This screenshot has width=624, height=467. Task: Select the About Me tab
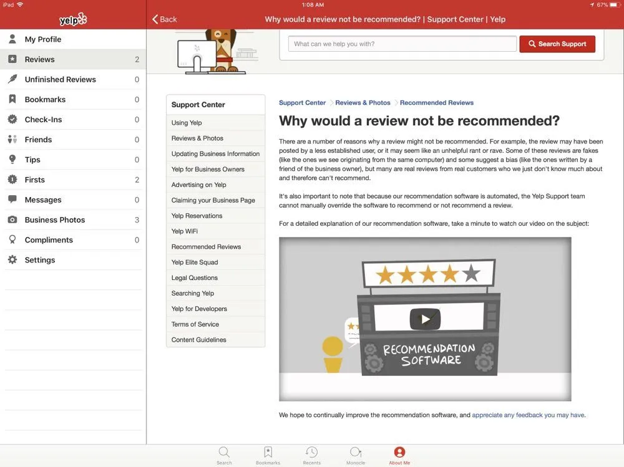399,455
